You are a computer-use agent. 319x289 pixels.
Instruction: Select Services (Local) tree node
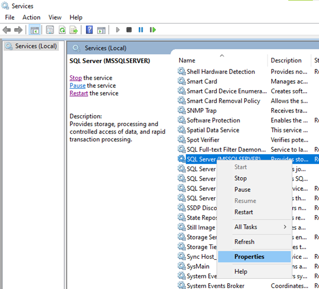[x=31, y=46]
